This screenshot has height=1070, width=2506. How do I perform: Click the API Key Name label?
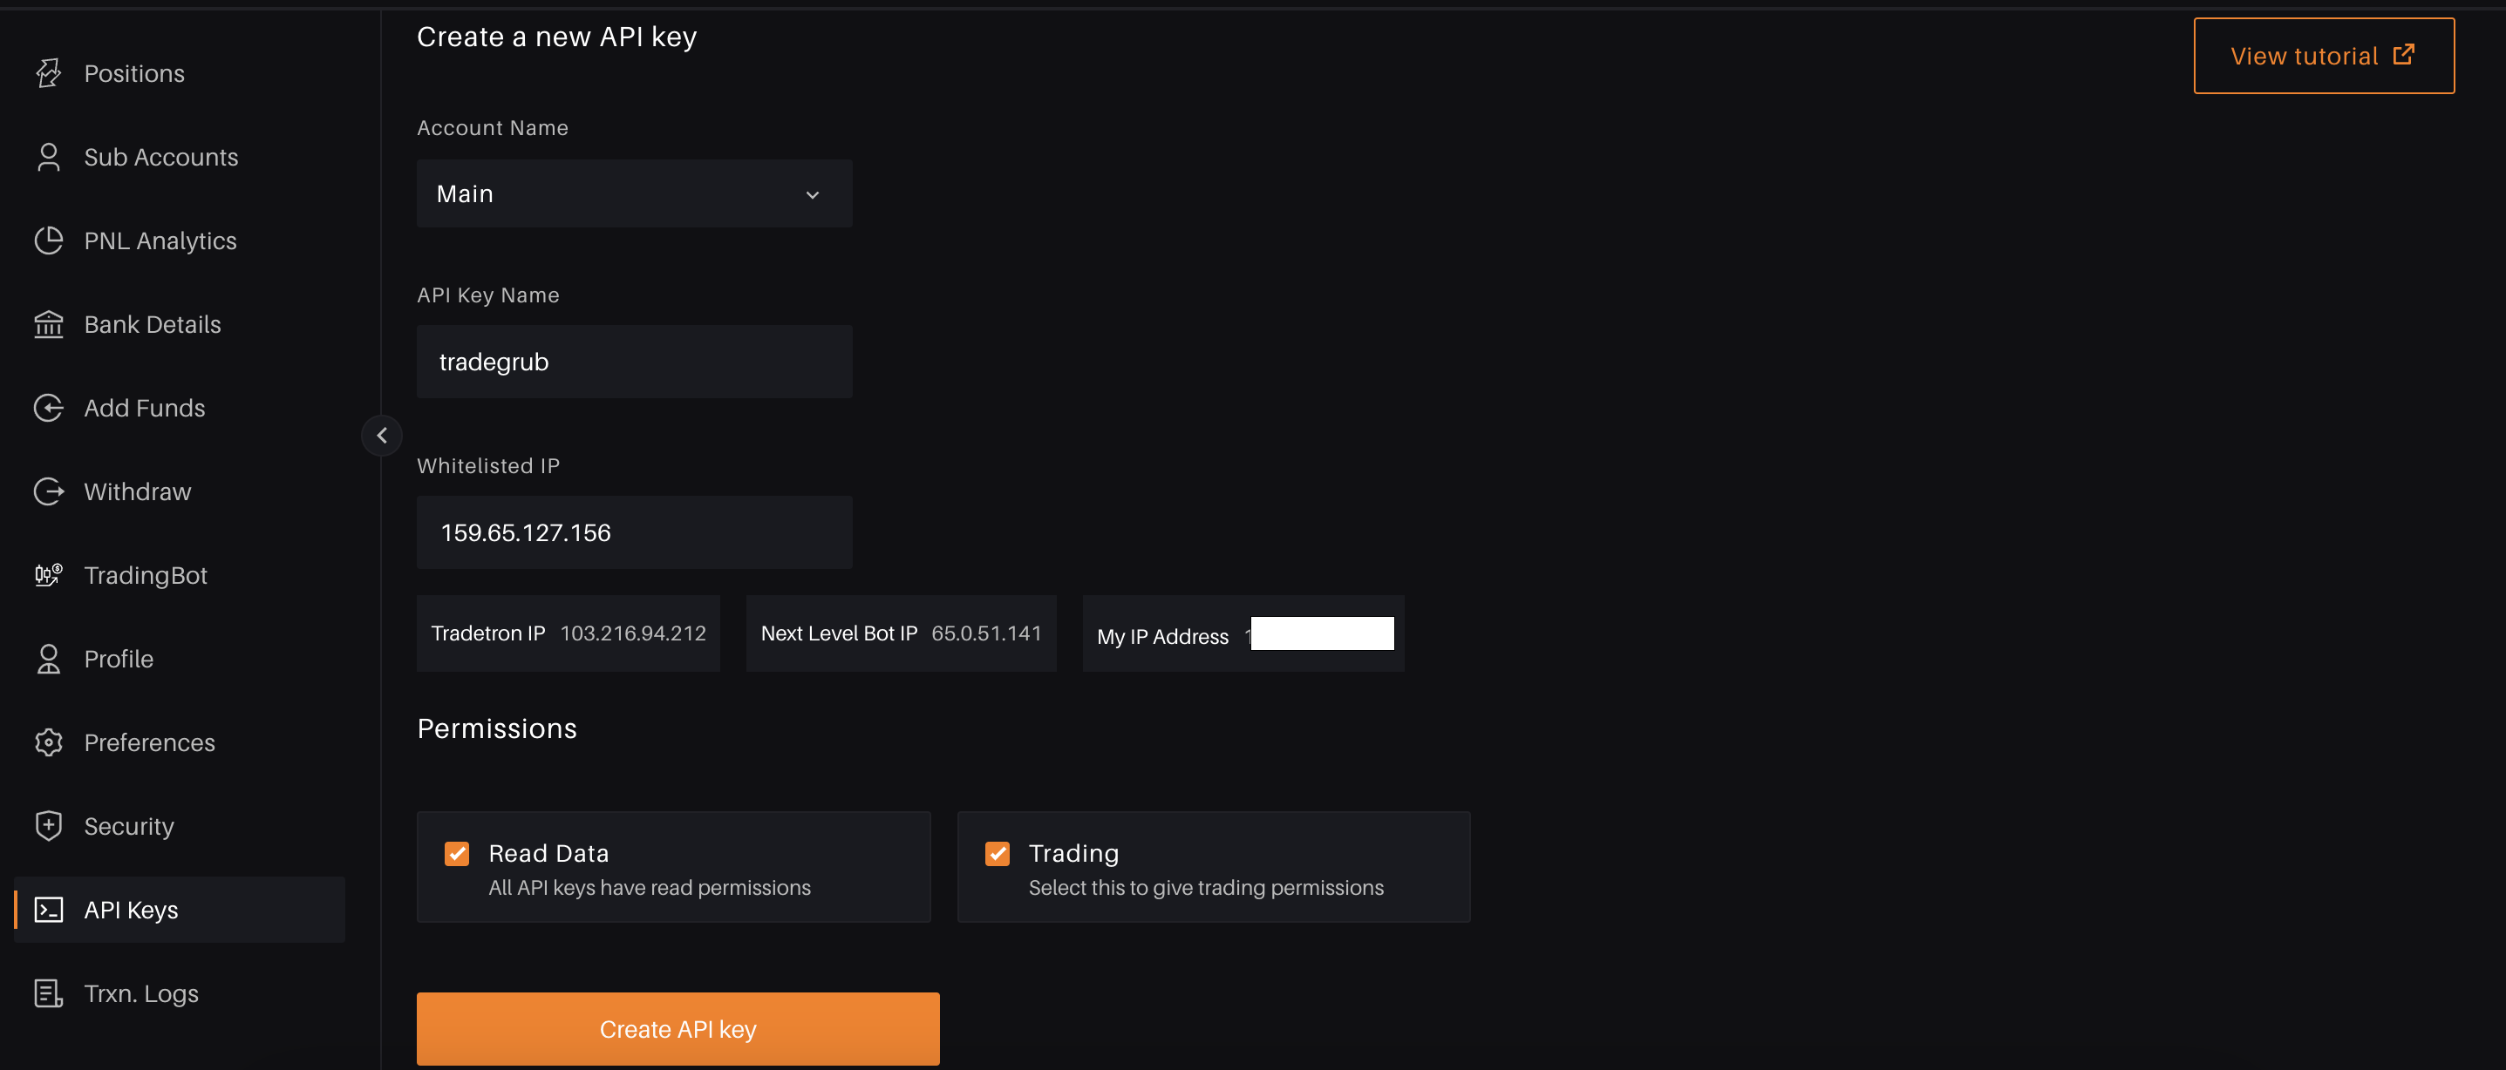click(x=487, y=295)
